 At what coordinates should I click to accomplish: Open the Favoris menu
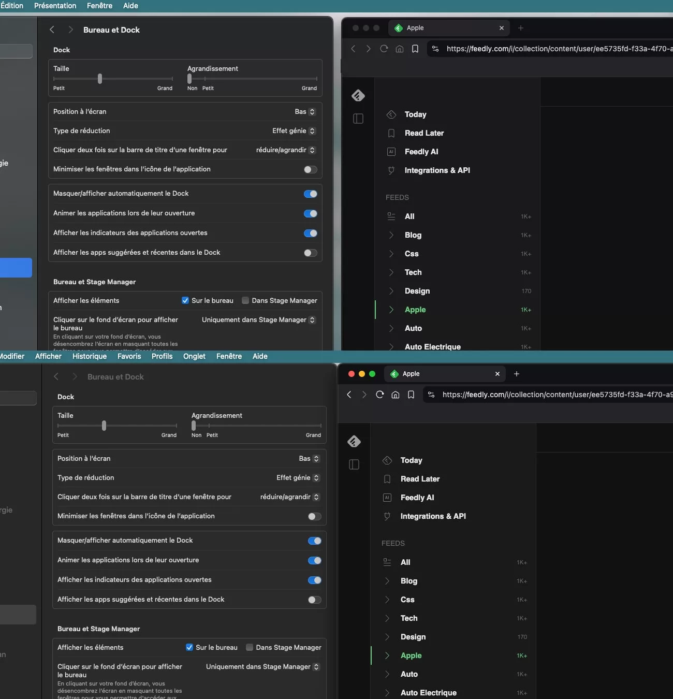point(129,356)
